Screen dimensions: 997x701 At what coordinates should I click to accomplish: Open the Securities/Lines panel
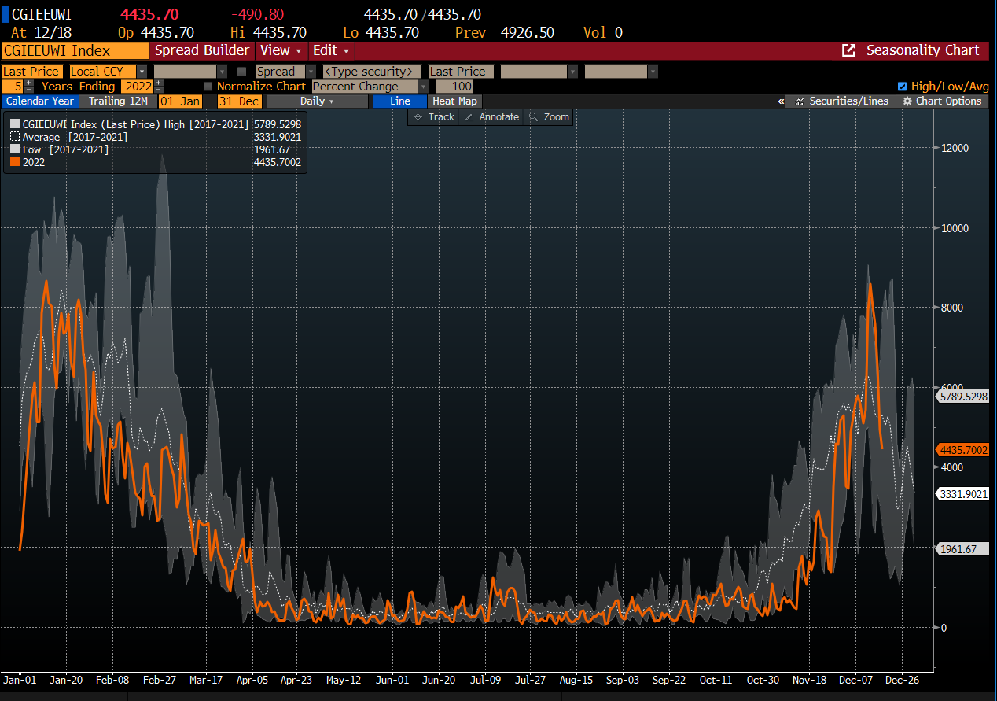click(841, 101)
